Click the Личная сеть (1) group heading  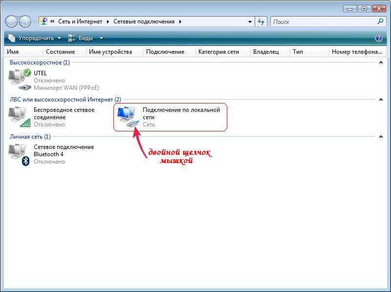30,137
